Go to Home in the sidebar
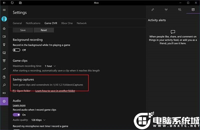The width and height of the screenshot is (200, 130). (x=4, y=28)
